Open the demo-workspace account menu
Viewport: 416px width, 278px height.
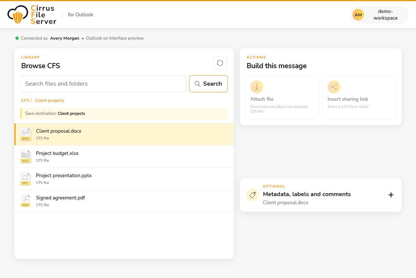pos(379,15)
